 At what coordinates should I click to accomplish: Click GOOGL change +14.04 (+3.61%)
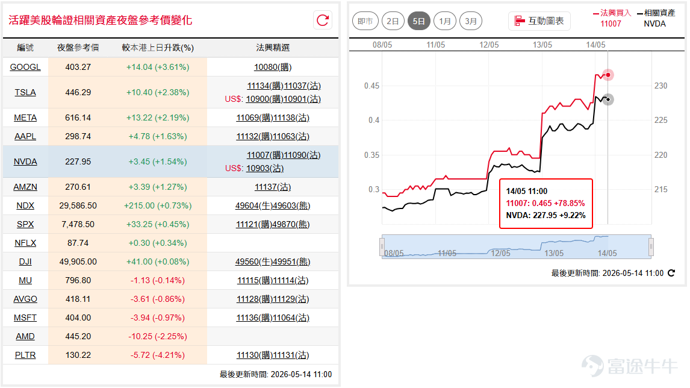[x=158, y=67]
